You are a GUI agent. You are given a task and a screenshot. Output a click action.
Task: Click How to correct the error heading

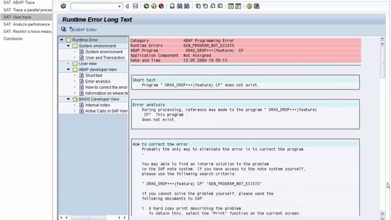click(160, 144)
